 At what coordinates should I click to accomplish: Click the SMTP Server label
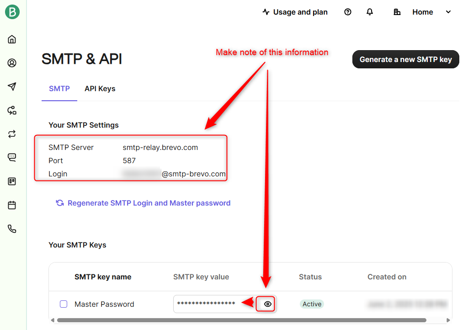point(71,147)
